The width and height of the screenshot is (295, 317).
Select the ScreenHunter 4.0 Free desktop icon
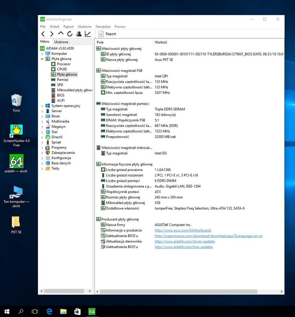click(16, 136)
